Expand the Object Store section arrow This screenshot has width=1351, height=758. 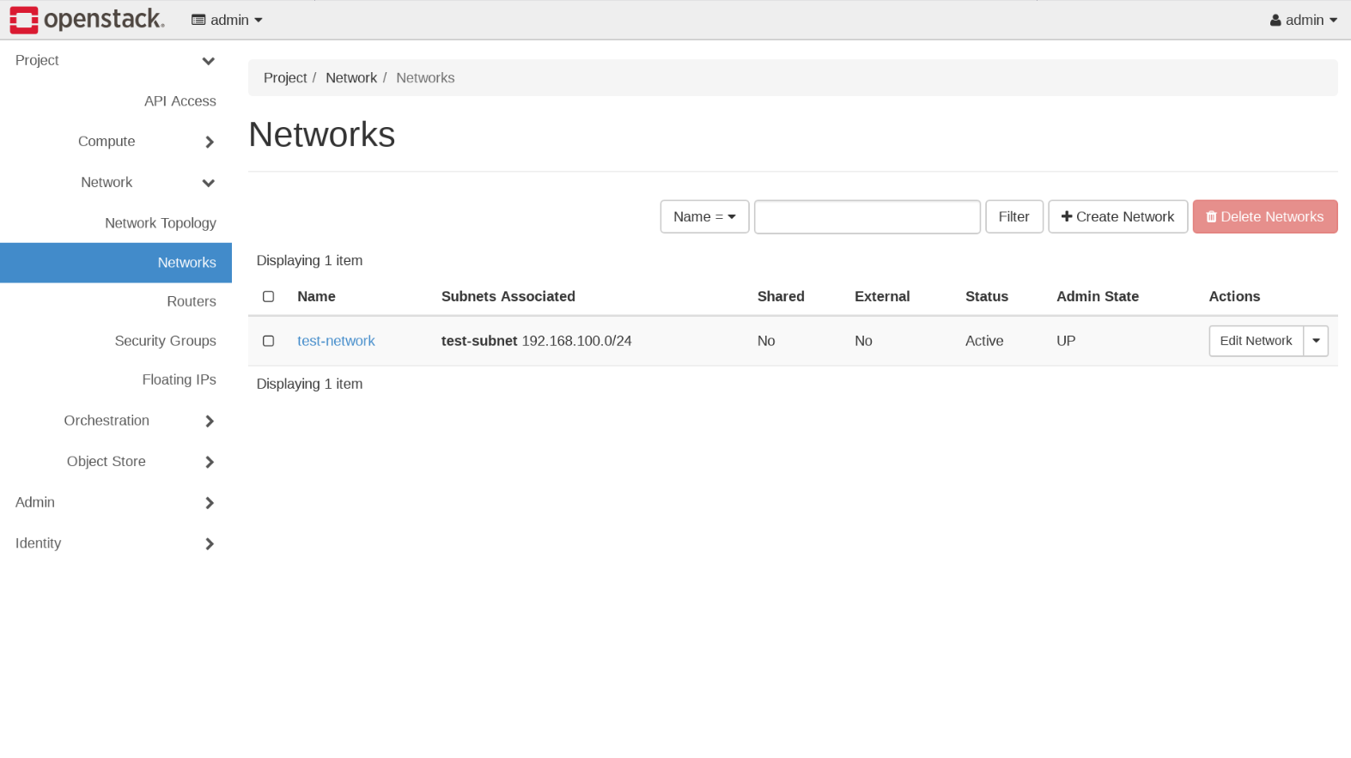pyautogui.click(x=209, y=462)
